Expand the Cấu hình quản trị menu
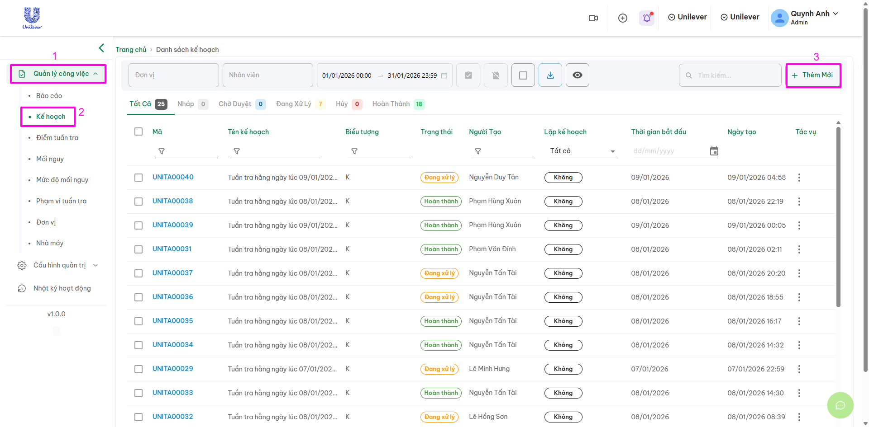869x427 pixels. click(59, 265)
